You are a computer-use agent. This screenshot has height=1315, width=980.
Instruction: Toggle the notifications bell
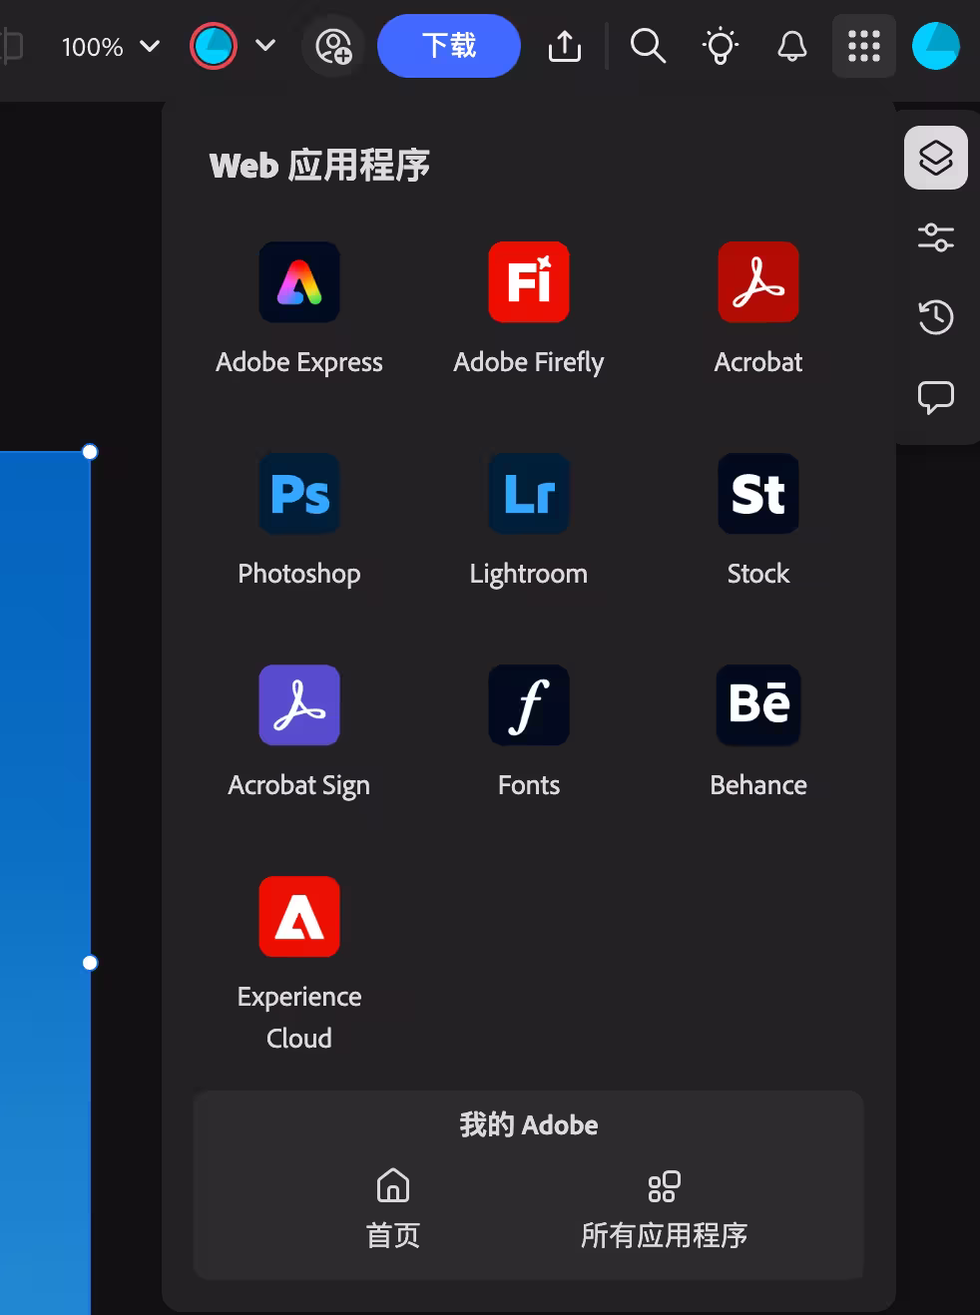point(790,46)
